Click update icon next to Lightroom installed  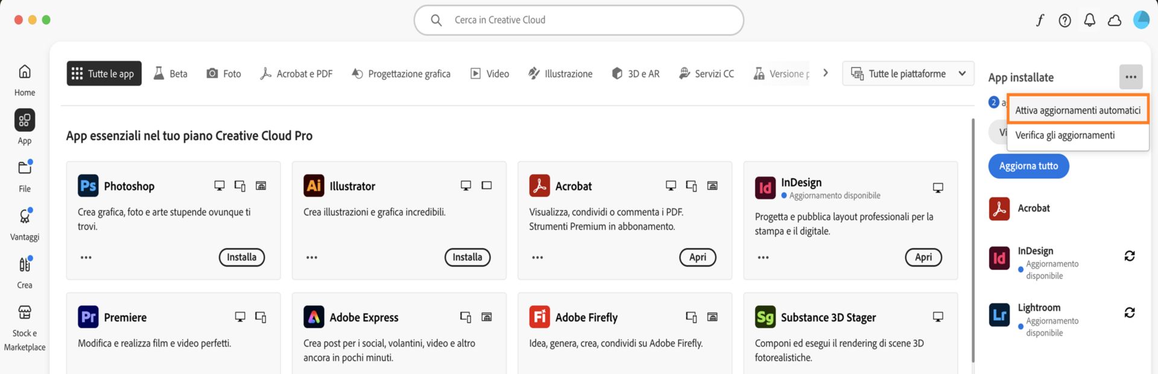[1130, 313]
